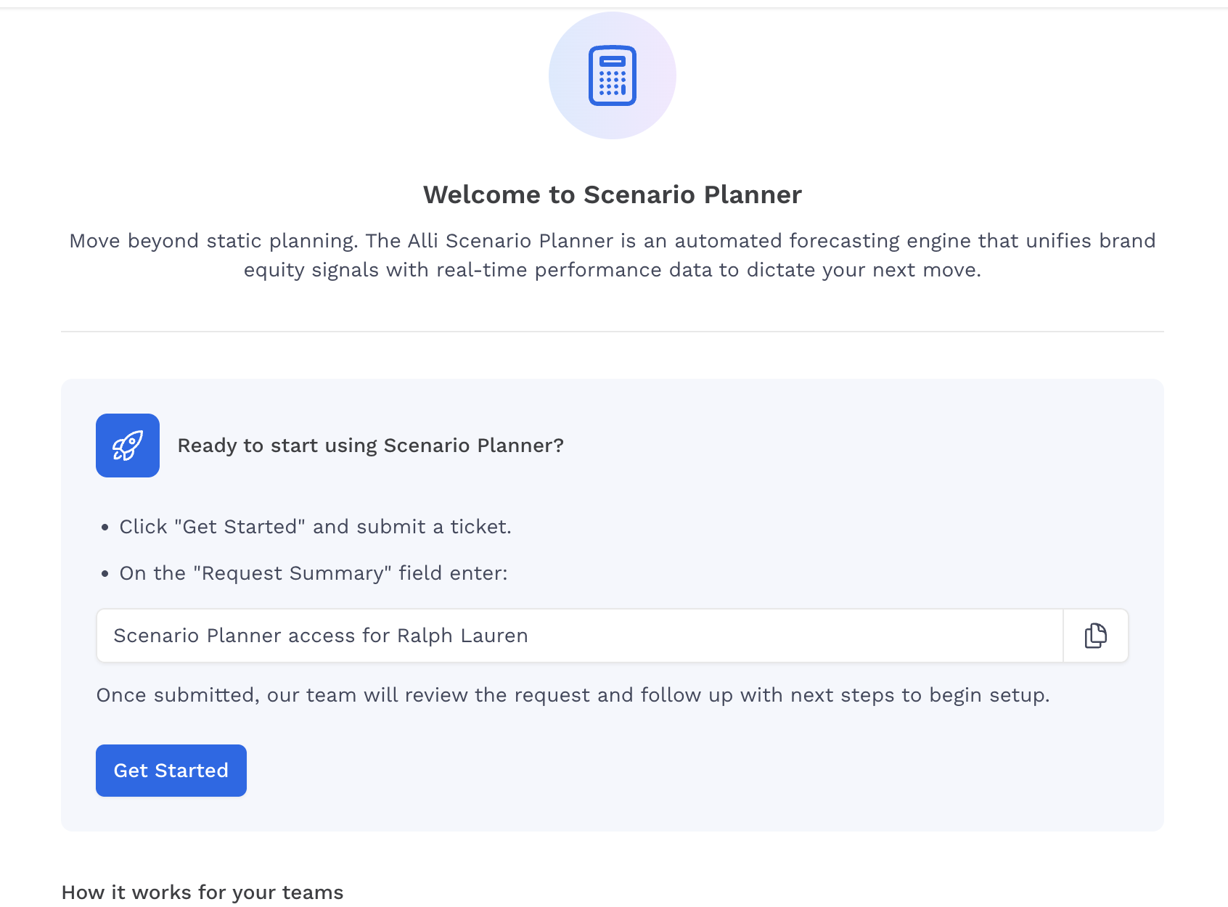The width and height of the screenshot is (1228, 907).
Task: Click the bullet dot before "On the Request Summary"
Action: (105, 574)
